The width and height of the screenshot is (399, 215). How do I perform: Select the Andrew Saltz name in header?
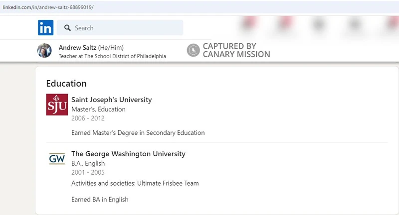pyautogui.click(x=78, y=47)
